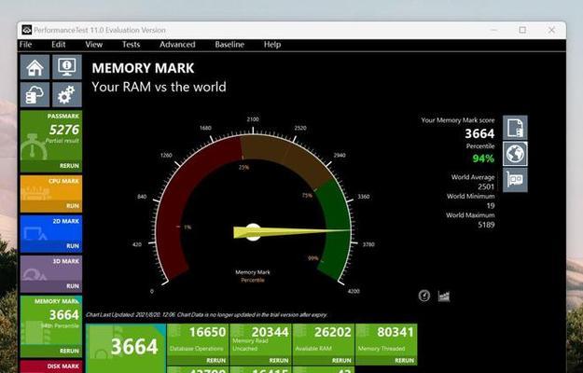Open the Advanced menu

pos(177,45)
